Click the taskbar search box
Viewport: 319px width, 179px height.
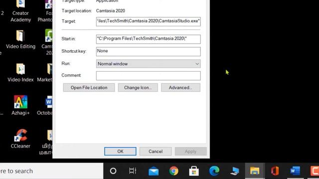52,171
